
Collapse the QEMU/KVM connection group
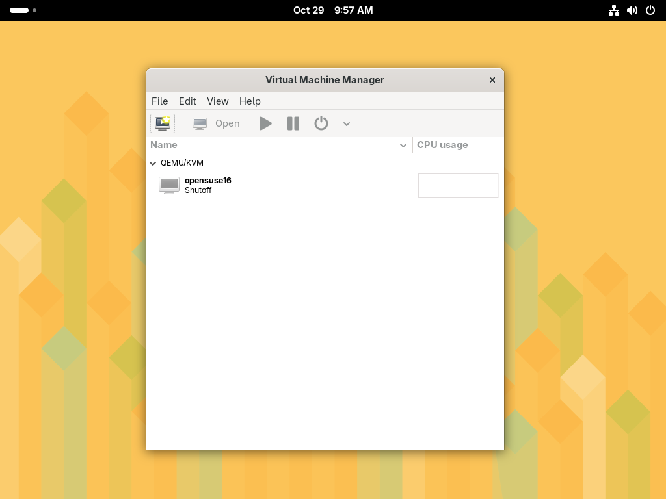(x=153, y=163)
